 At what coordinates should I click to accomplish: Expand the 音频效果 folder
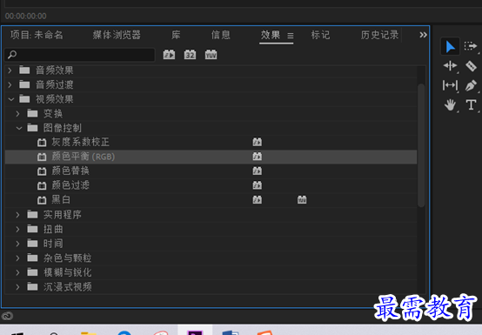click(10, 70)
